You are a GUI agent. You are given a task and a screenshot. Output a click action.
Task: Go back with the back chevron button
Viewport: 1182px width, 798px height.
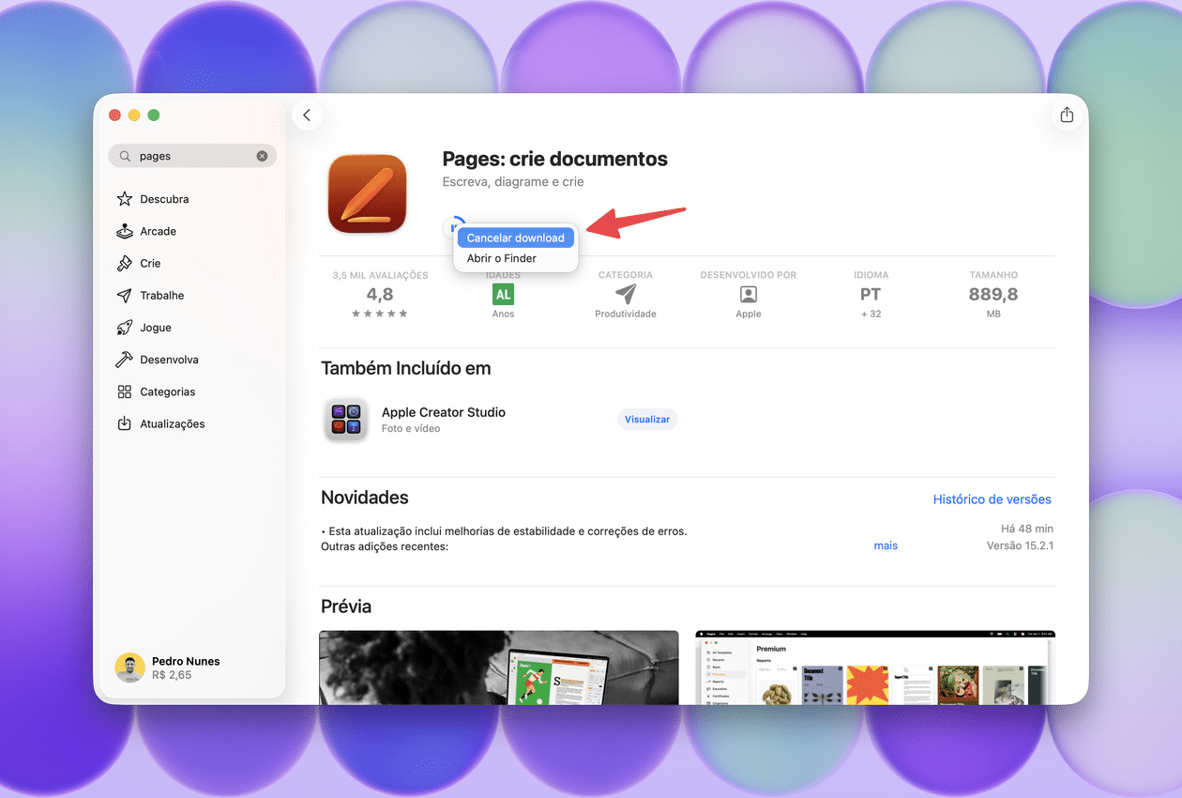click(x=307, y=115)
